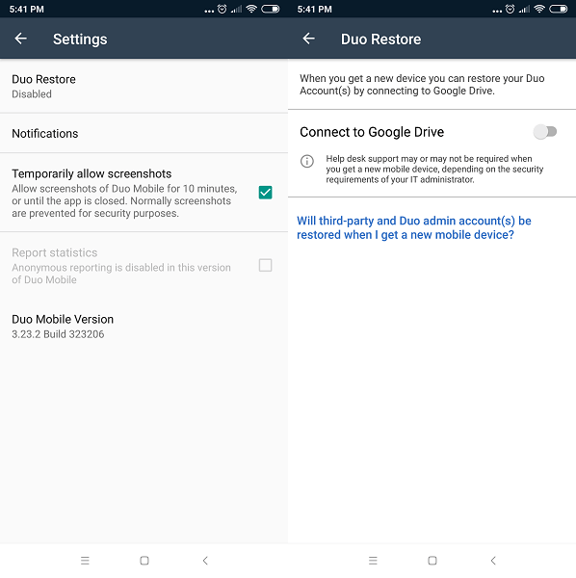
Task: Tap the battery icon in left status bar
Action: coord(271,9)
